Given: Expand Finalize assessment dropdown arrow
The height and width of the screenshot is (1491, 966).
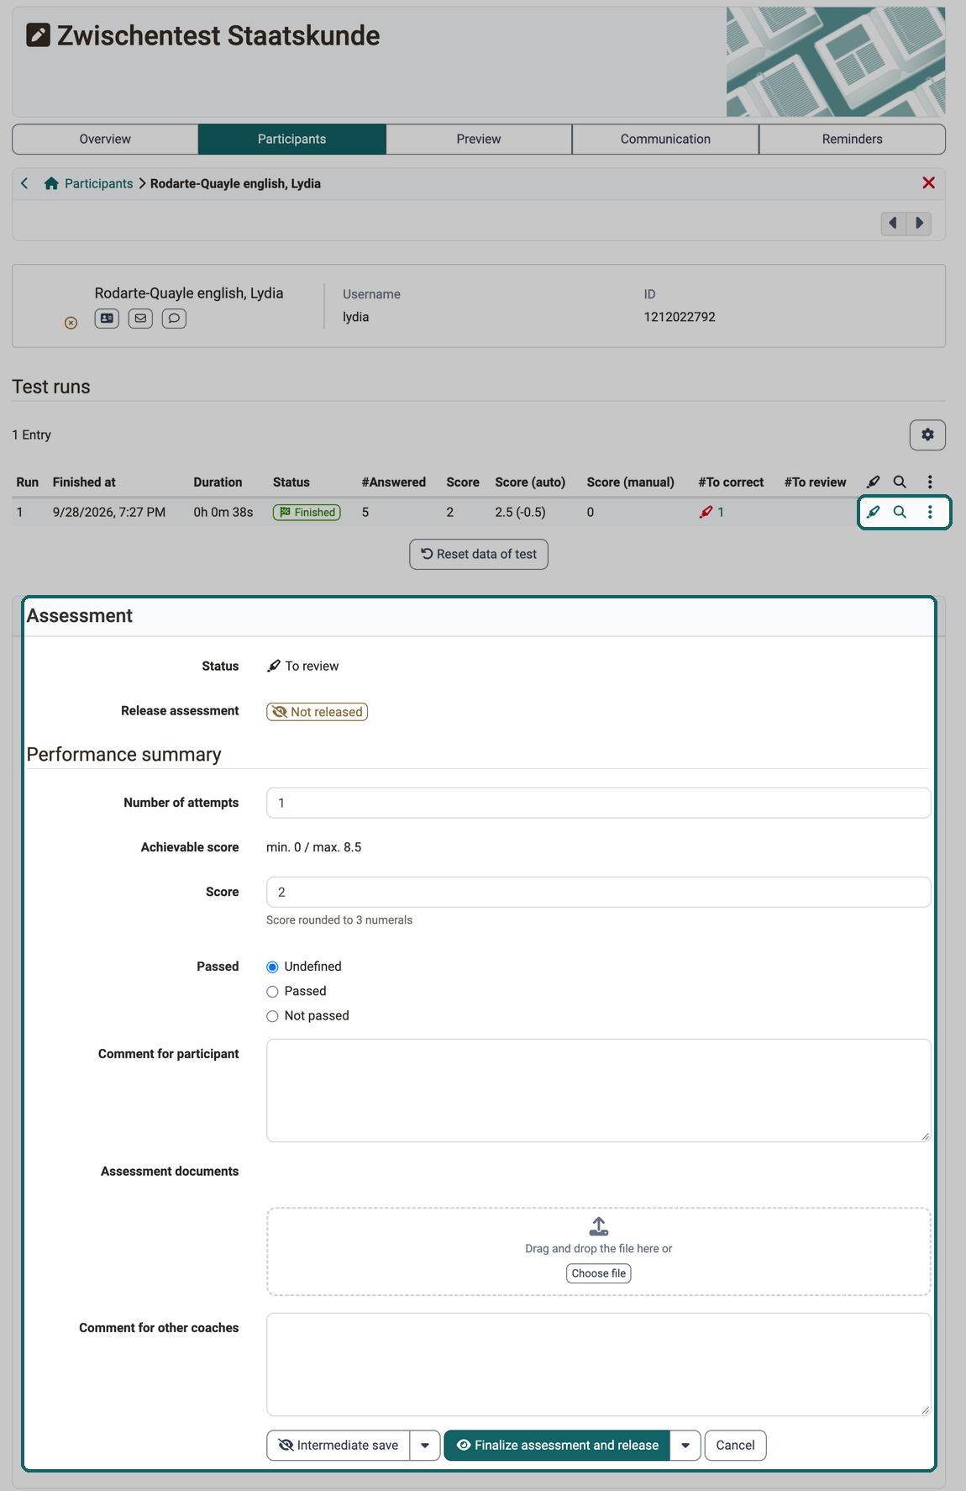Looking at the screenshot, I should tap(685, 1446).
